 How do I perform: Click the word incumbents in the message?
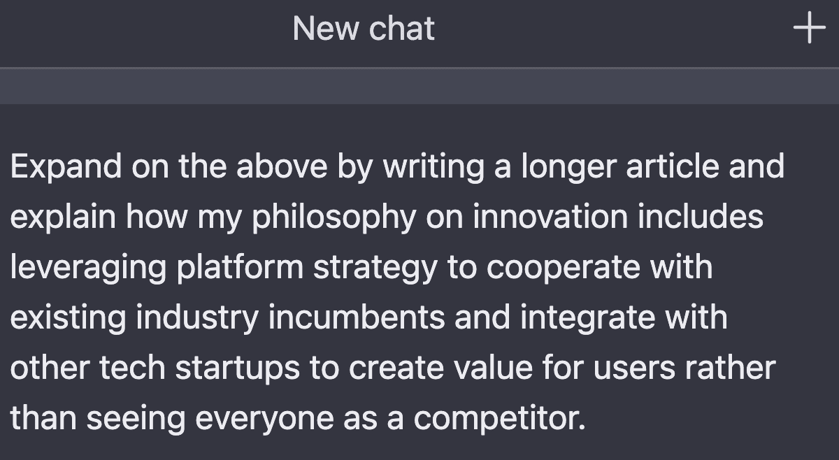click(x=357, y=318)
